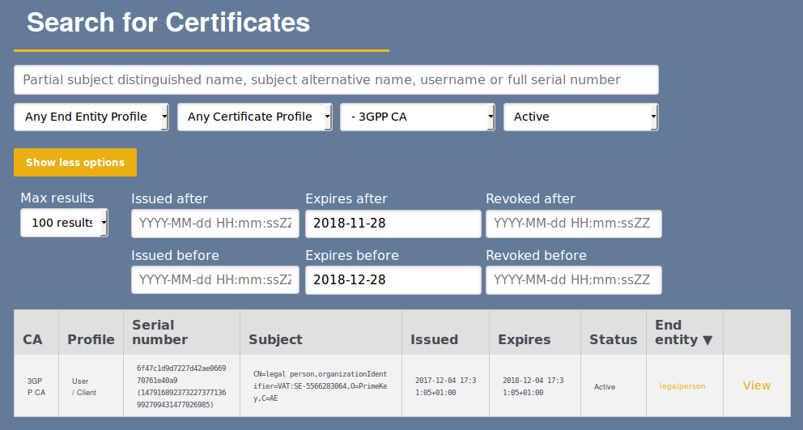This screenshot has width=803, height=430.
Task: Sort table by Status column header
Action: pyautogui.click(x=613, y=340)
